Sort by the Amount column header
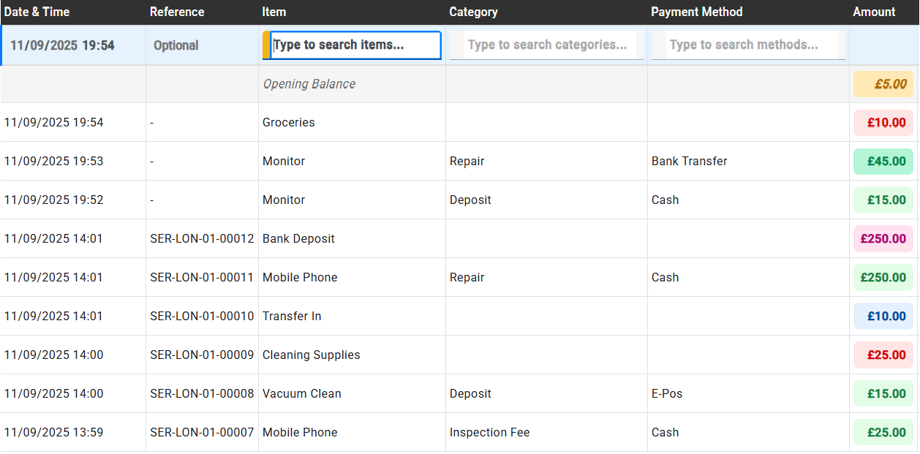 [874, 12]
